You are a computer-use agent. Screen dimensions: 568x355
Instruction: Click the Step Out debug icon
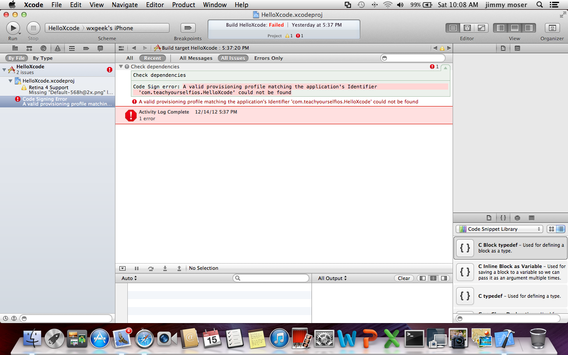pos(179,268)
